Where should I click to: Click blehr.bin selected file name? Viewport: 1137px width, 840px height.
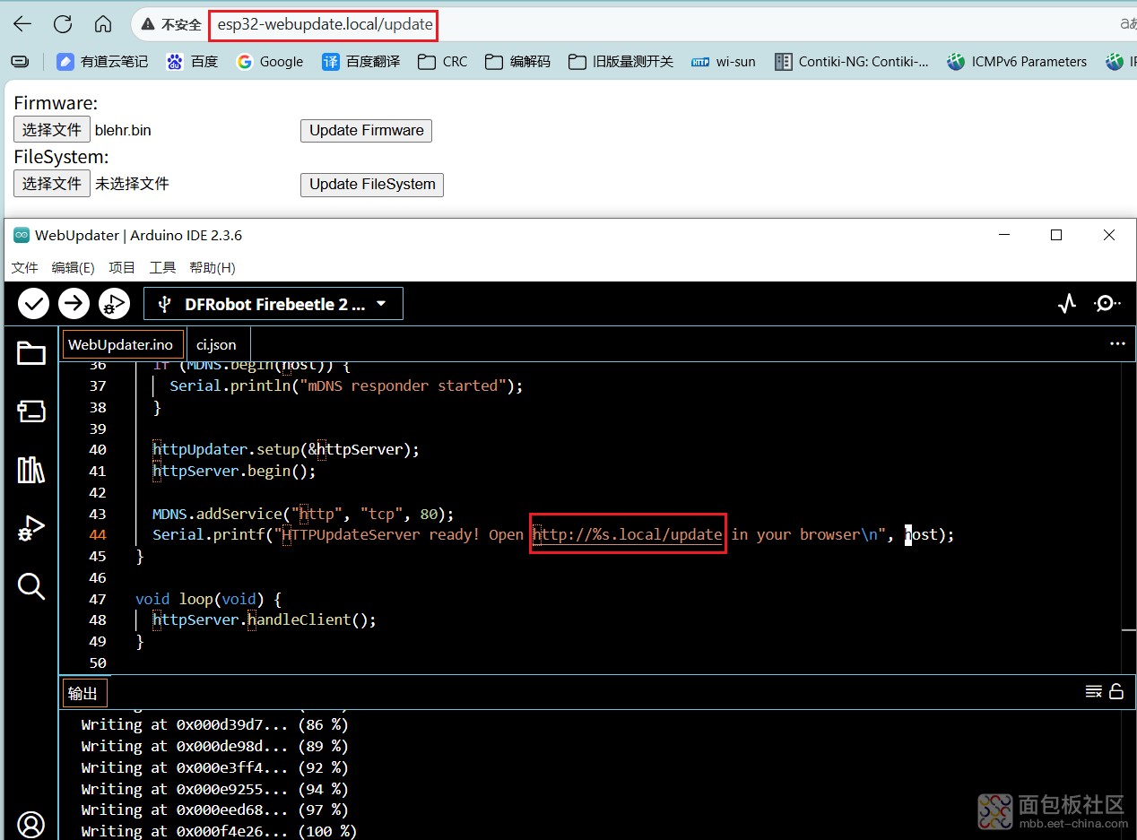pyautogui.click(x=123, y=130)
